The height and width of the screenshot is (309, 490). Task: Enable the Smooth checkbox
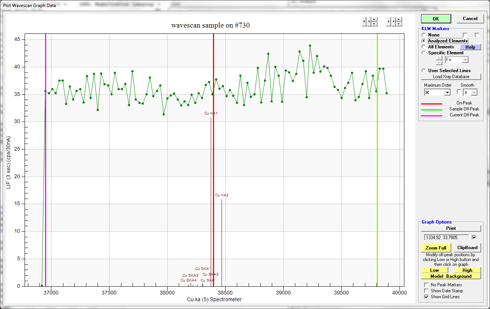coord(459,92)
